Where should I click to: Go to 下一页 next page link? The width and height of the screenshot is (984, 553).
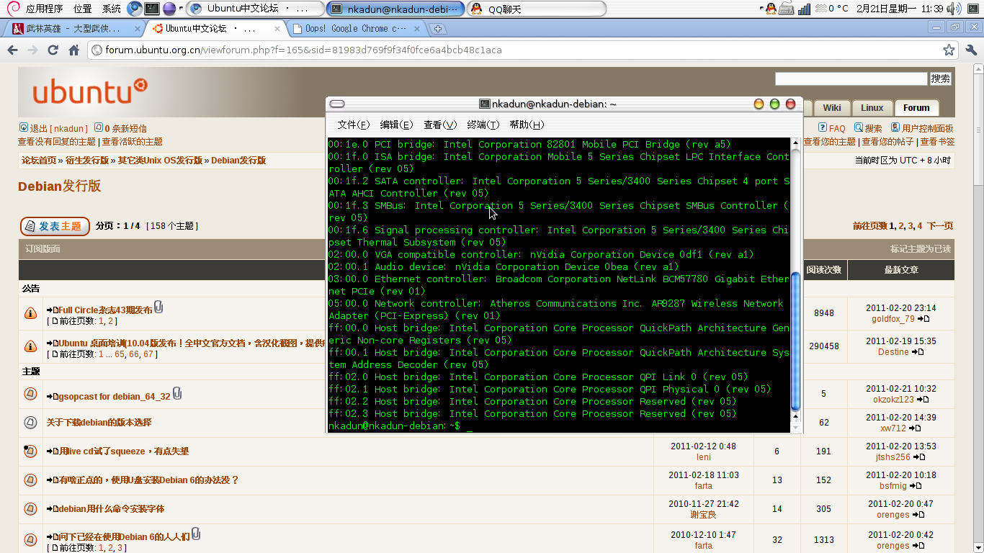click(x=939, y=226)
